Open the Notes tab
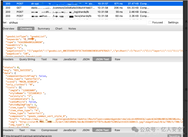 (72, 29)
